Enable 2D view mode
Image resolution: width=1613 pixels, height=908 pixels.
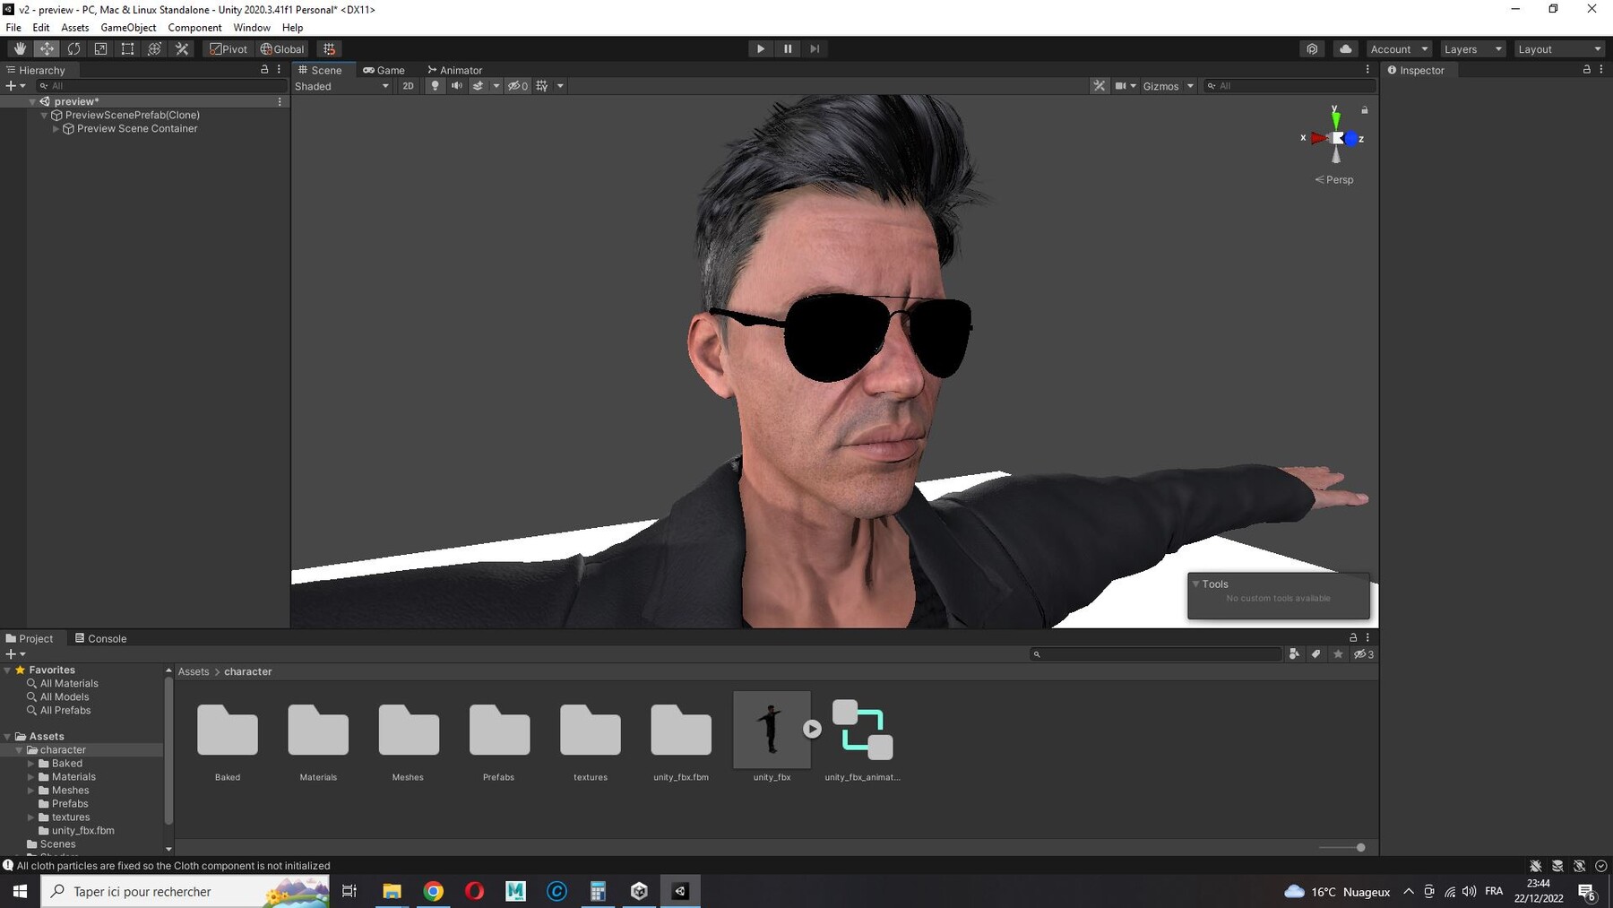click(x=408, y=85)
